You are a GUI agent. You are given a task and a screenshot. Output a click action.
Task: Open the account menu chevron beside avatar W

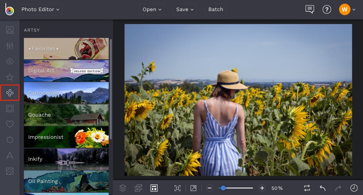pyautogui.click(x=354, y=9)
